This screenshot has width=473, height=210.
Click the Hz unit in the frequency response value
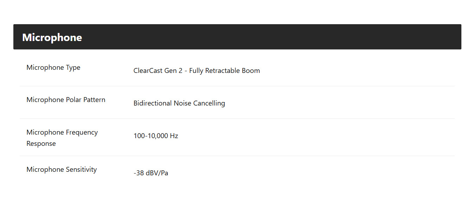(174, 136)
